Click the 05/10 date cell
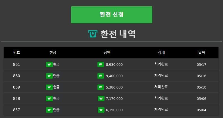This screenshot has height=118, width=223. tap(201, 87)
